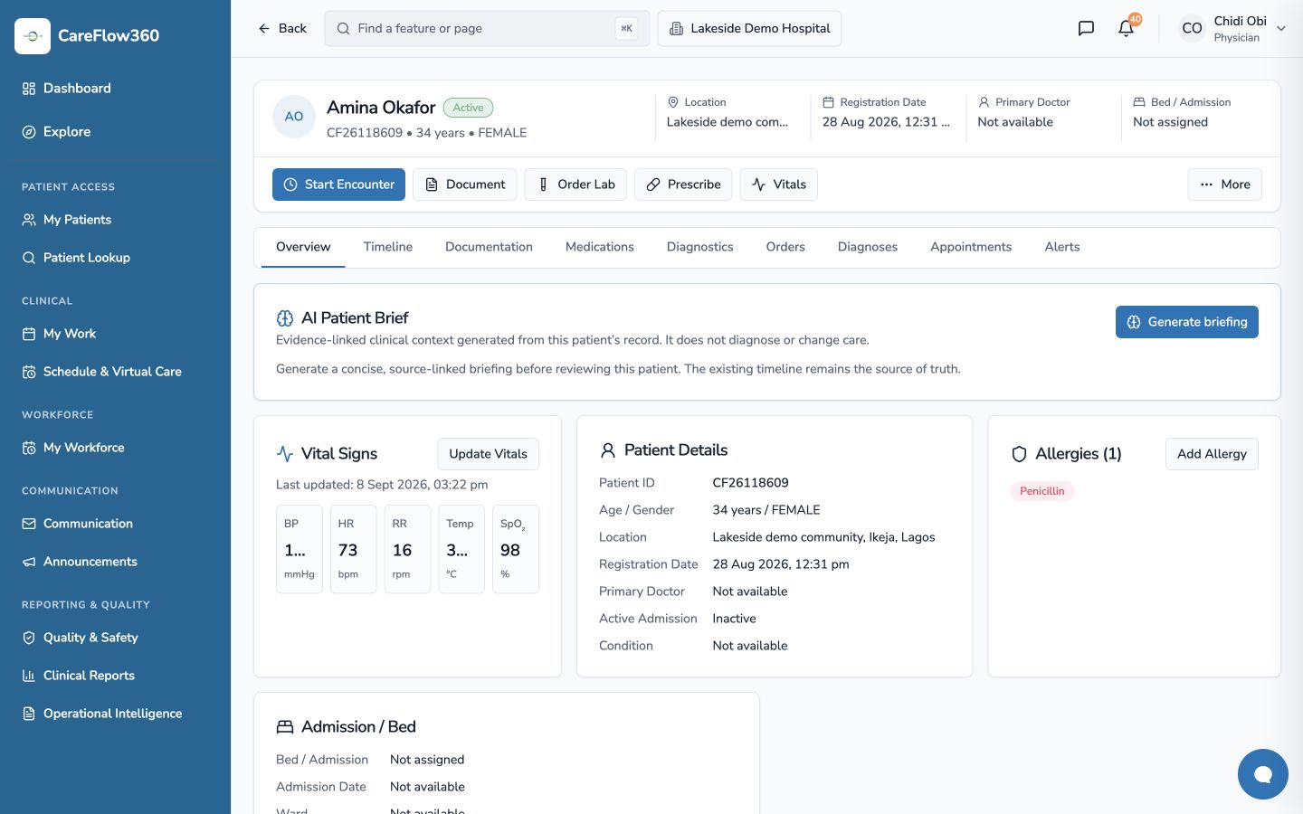Click the Start Encounter button
Viewport: 1303px width, 814px height.
pyautogui.click(x=338, y=185)
